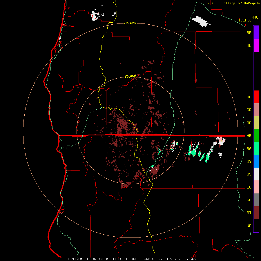The height and width of the screenshot is (261, 261).
Task: Click the DS legend label
Action: click(249, 174)
